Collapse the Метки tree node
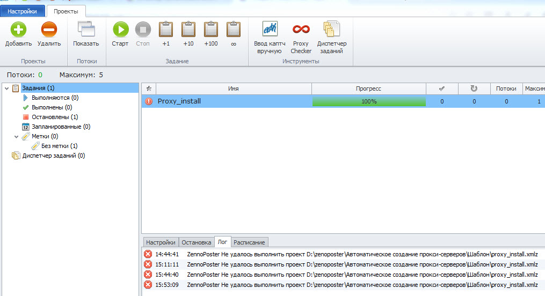The image size is (545, 296). pyautogui.click(x=16, y=137)
